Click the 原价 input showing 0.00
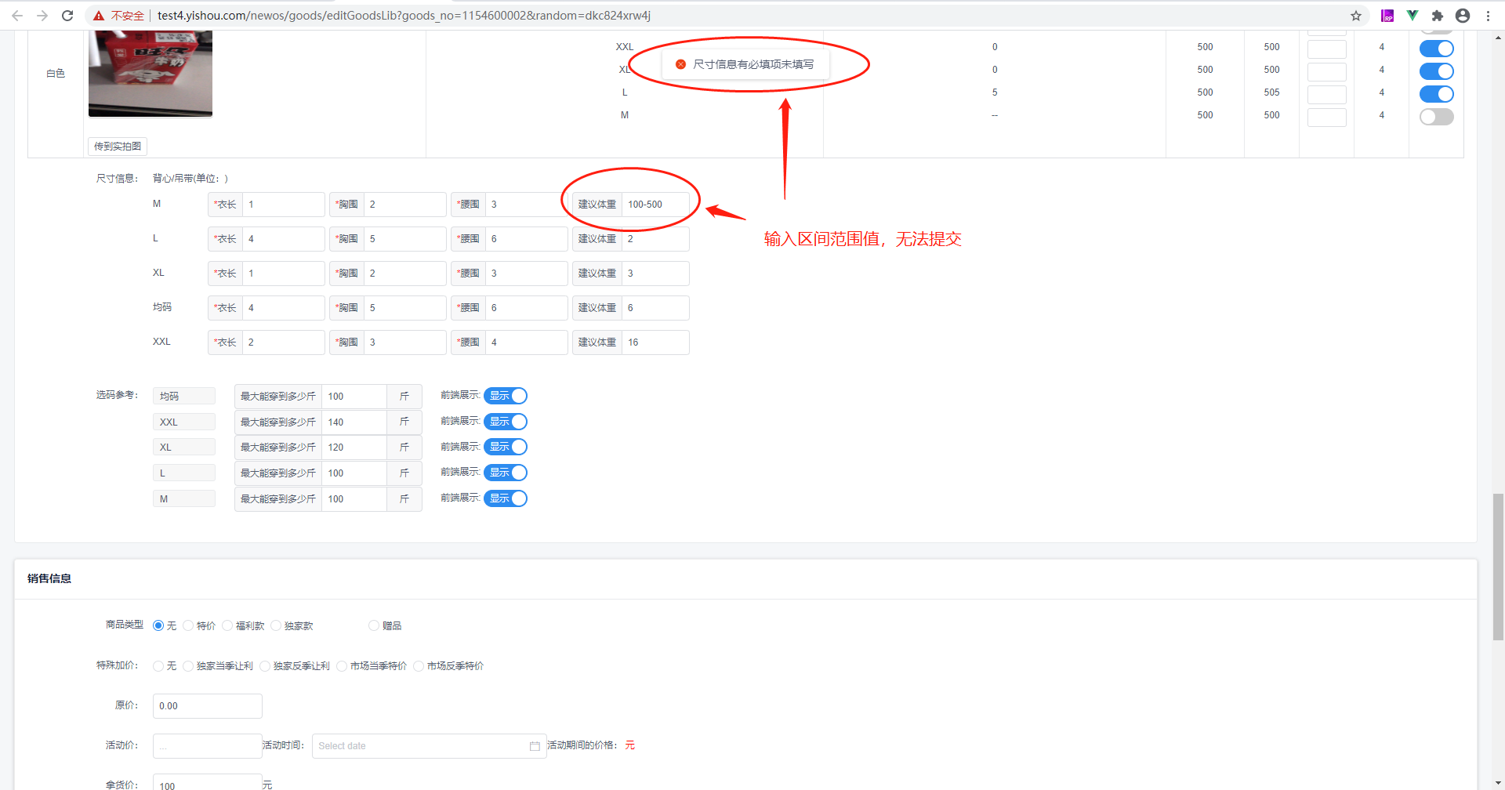1505x790 pixels. [x=208, y=706]
